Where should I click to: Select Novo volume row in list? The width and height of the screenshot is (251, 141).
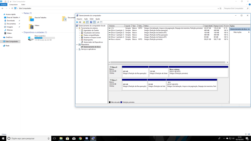pos(168,39)
